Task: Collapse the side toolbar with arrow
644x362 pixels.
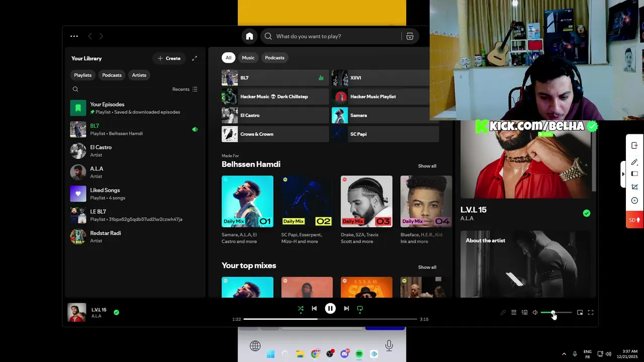Action: pyautogui.click(x=623, y=174)
